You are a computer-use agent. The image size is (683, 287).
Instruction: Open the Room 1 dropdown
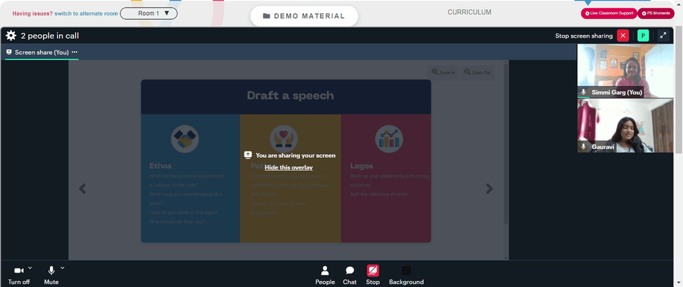pos(148,14)
